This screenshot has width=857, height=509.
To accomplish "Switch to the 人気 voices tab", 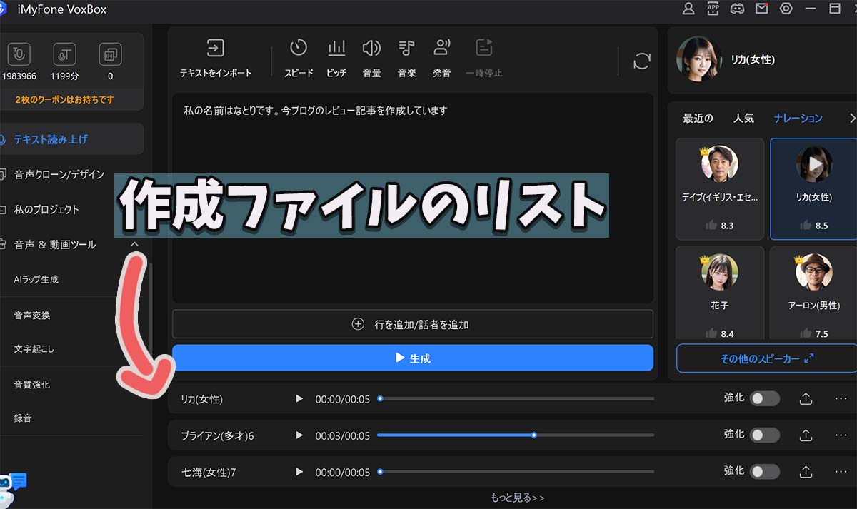I will pos(743,119).
